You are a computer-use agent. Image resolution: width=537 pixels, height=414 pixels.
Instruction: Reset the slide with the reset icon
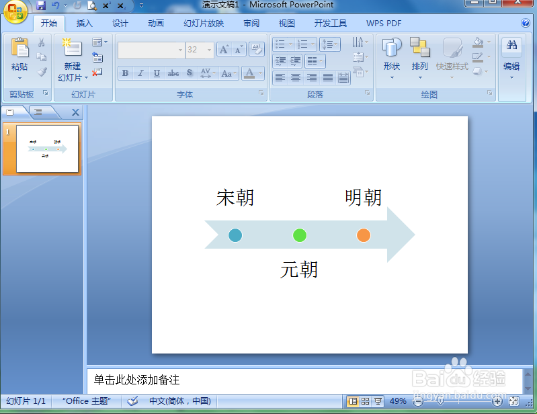coord(97,57)
